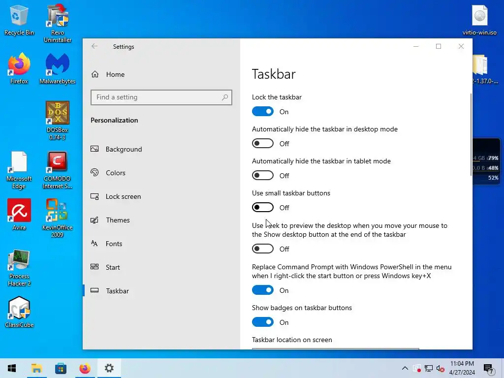Click the Find a setting search box
504x378 pixels.
point(161,97)
